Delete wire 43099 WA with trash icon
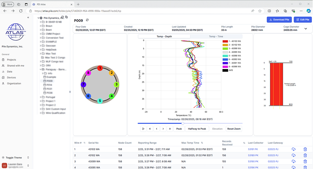Screen dimensions: 313x169 point(305,162)
